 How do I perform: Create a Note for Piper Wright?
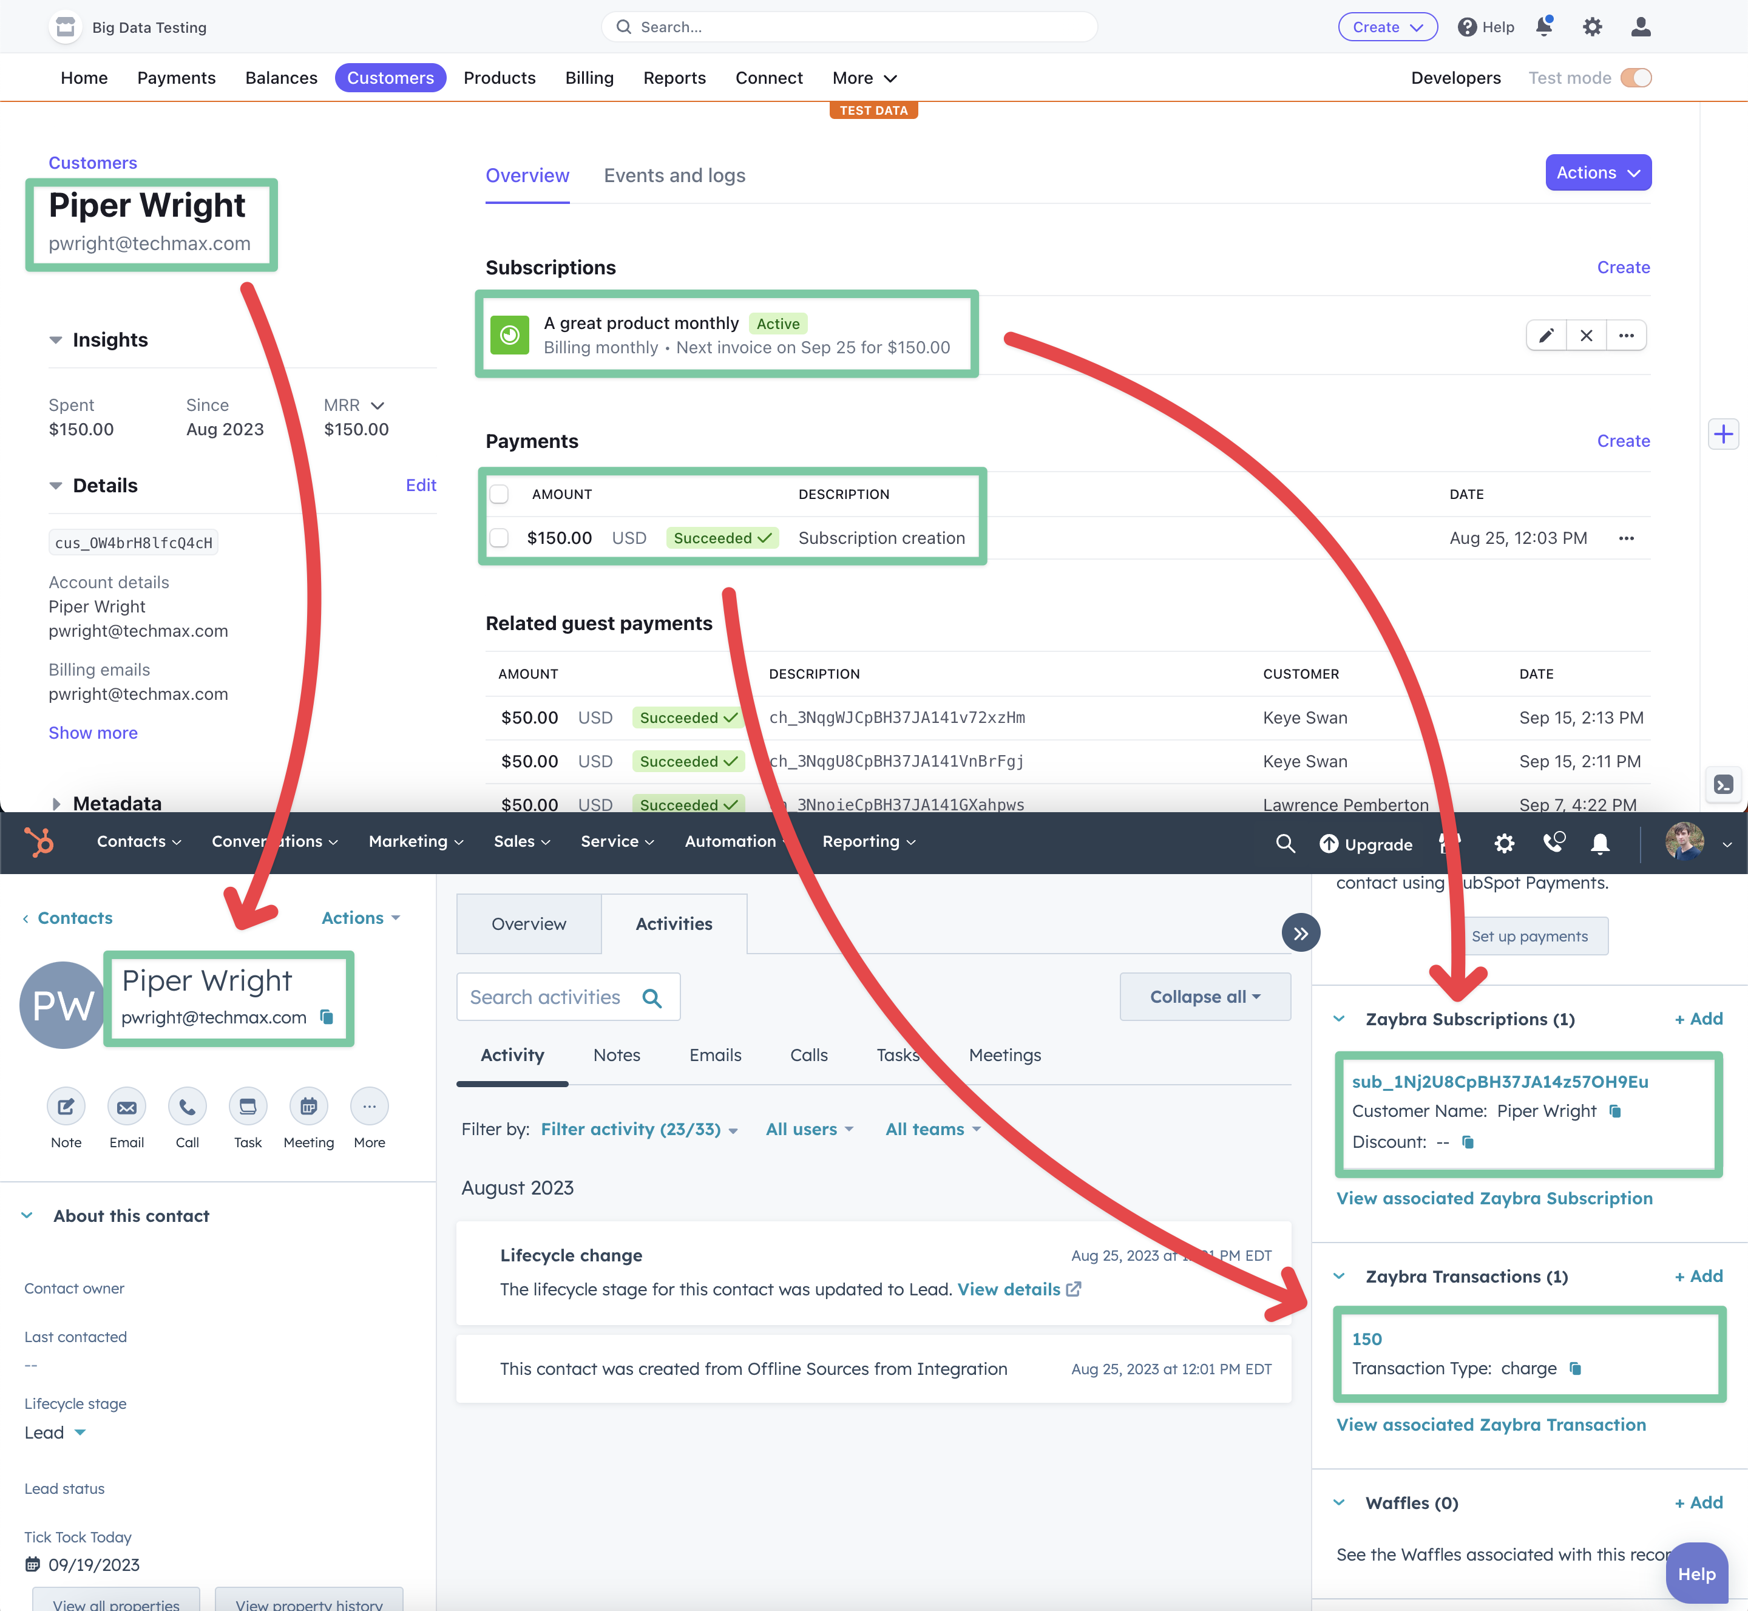(66, 1107)
